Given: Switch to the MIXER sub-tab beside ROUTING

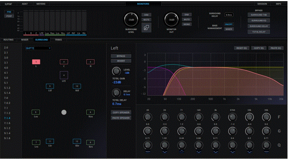Looking at the screenshot, I should [x=25, y=40].
